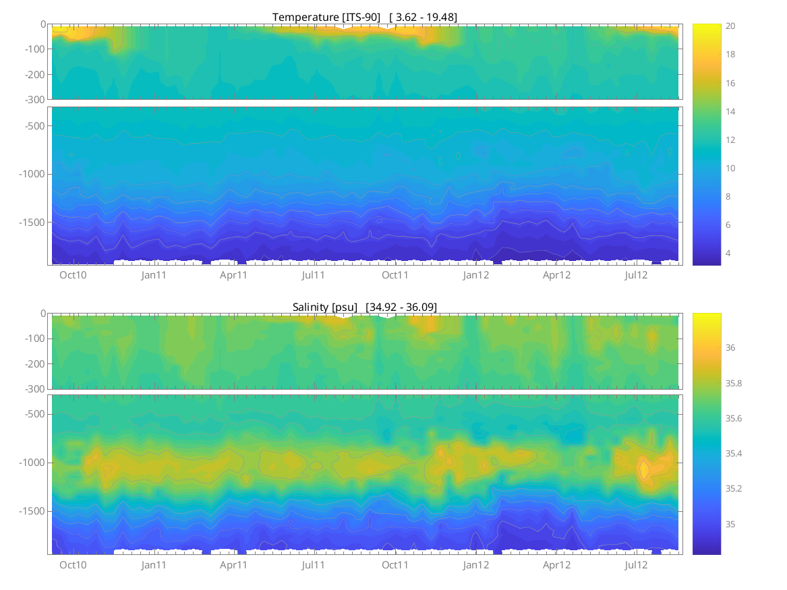Click the 12 tick on temperature colorbar
This screenshot has width=787, height=590.
[730, 140]
